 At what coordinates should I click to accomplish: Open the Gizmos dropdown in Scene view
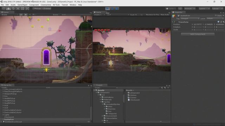(56, 15)
